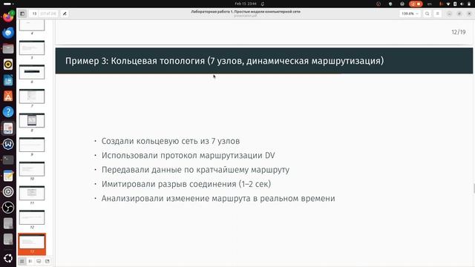The image size is (475, 267).
Task: Open Text Editor from the dock
Action: click(8, 176)
